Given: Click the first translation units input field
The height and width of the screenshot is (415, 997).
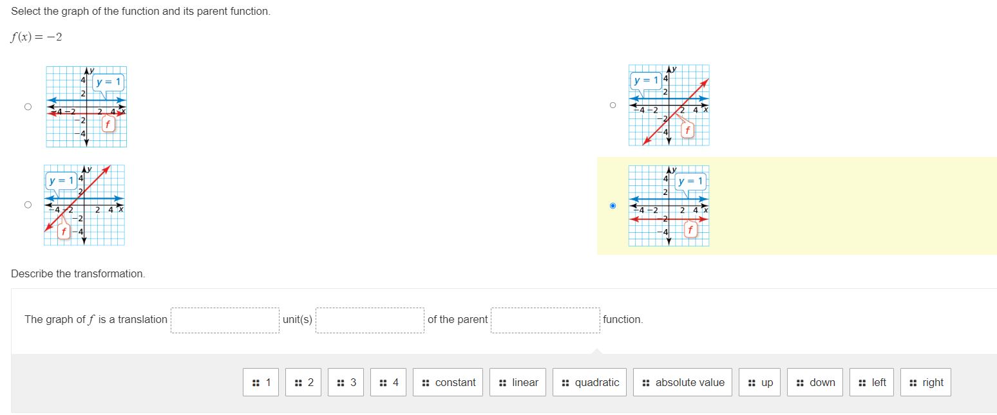Looking at the screenshot, I should (x=225, y=320).
